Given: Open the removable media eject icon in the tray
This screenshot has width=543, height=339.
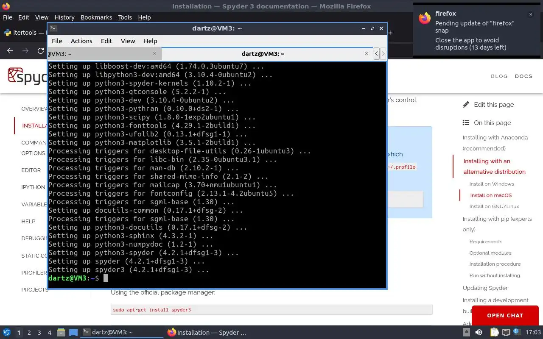Looking at the screenshot, I should pos(467,333).
